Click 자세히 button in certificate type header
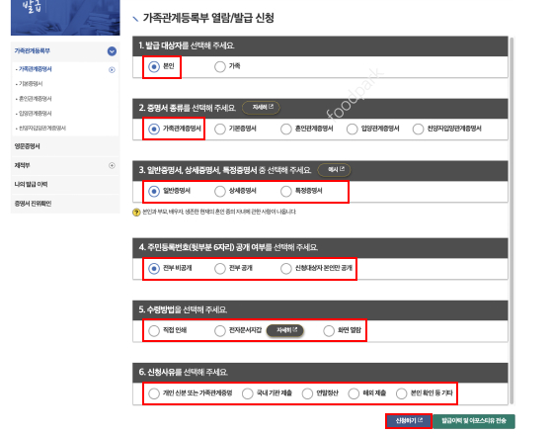Viewport: 551px width, 435px height. pos(261,108)
